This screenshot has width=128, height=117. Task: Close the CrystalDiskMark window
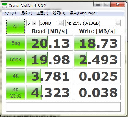pyautogui.click(x=118, y=5)
